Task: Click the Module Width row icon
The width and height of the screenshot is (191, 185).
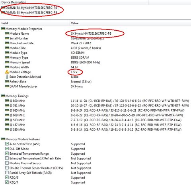Action: (x=7, y=67)
